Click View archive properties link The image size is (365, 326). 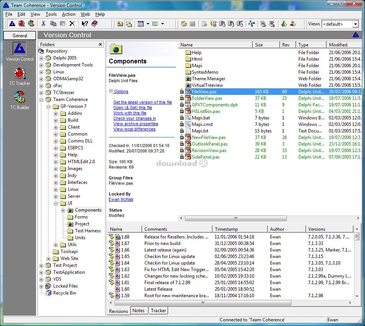136,124
